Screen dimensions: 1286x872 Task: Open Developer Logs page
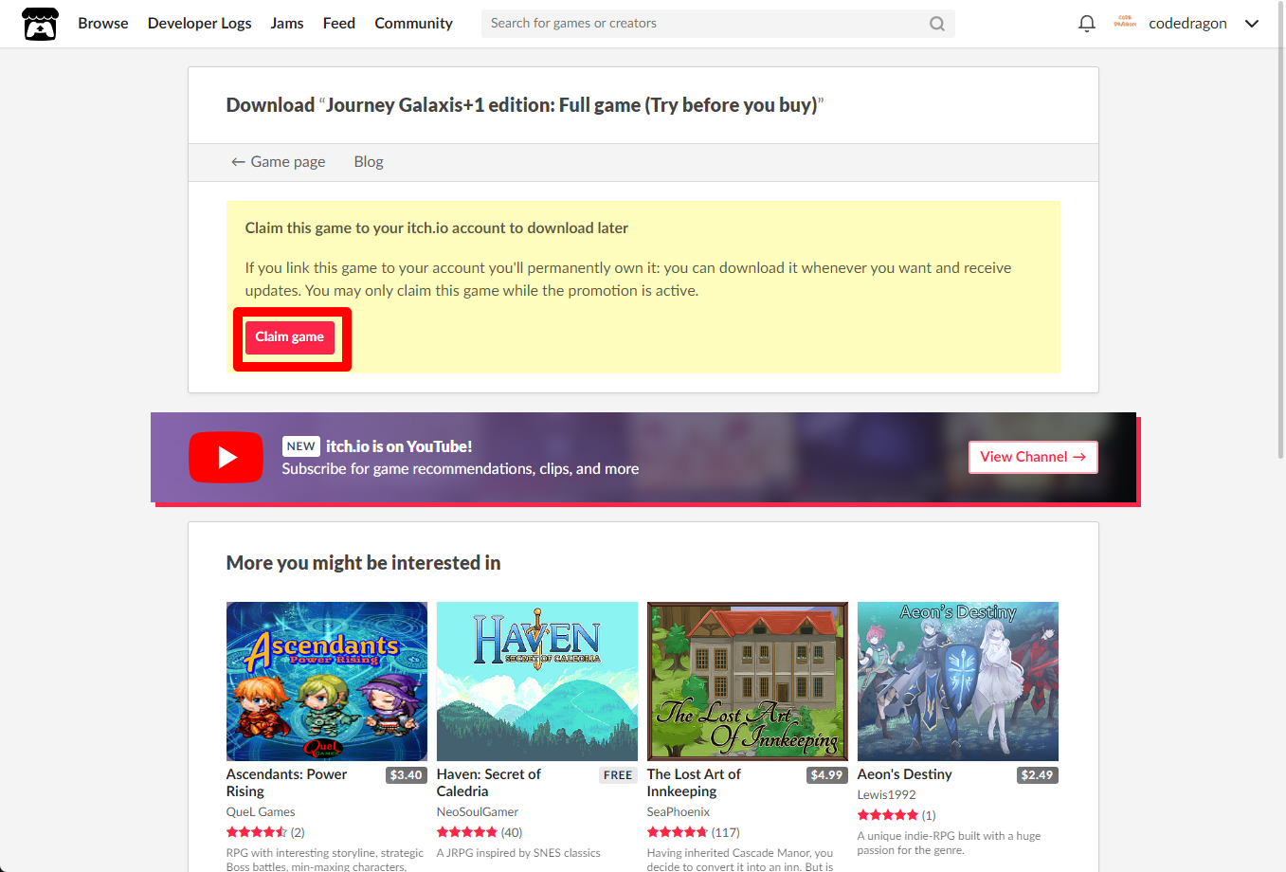pyautogui.click(x=200, y=24)
